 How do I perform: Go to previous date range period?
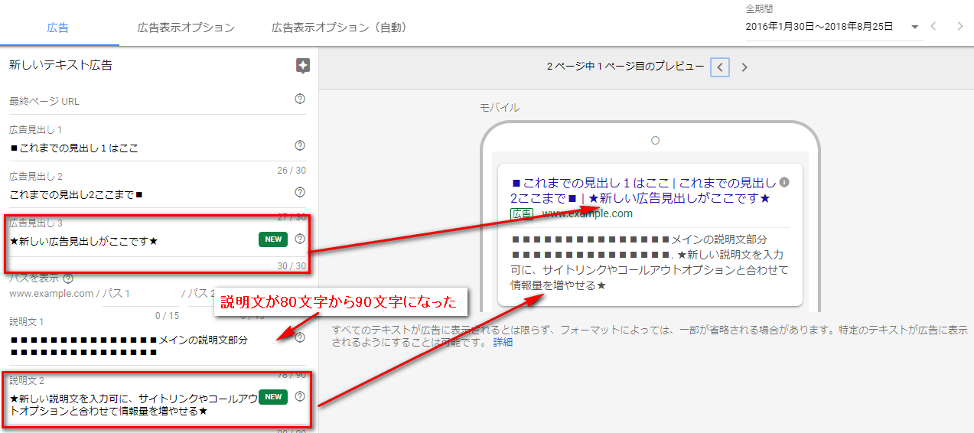933,27
